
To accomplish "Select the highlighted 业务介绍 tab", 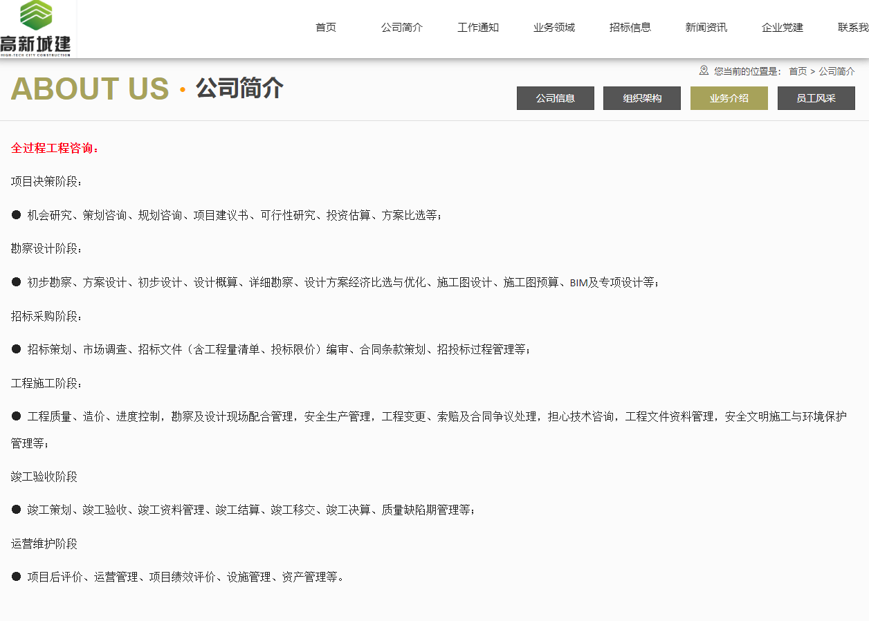I will point(729,98).
